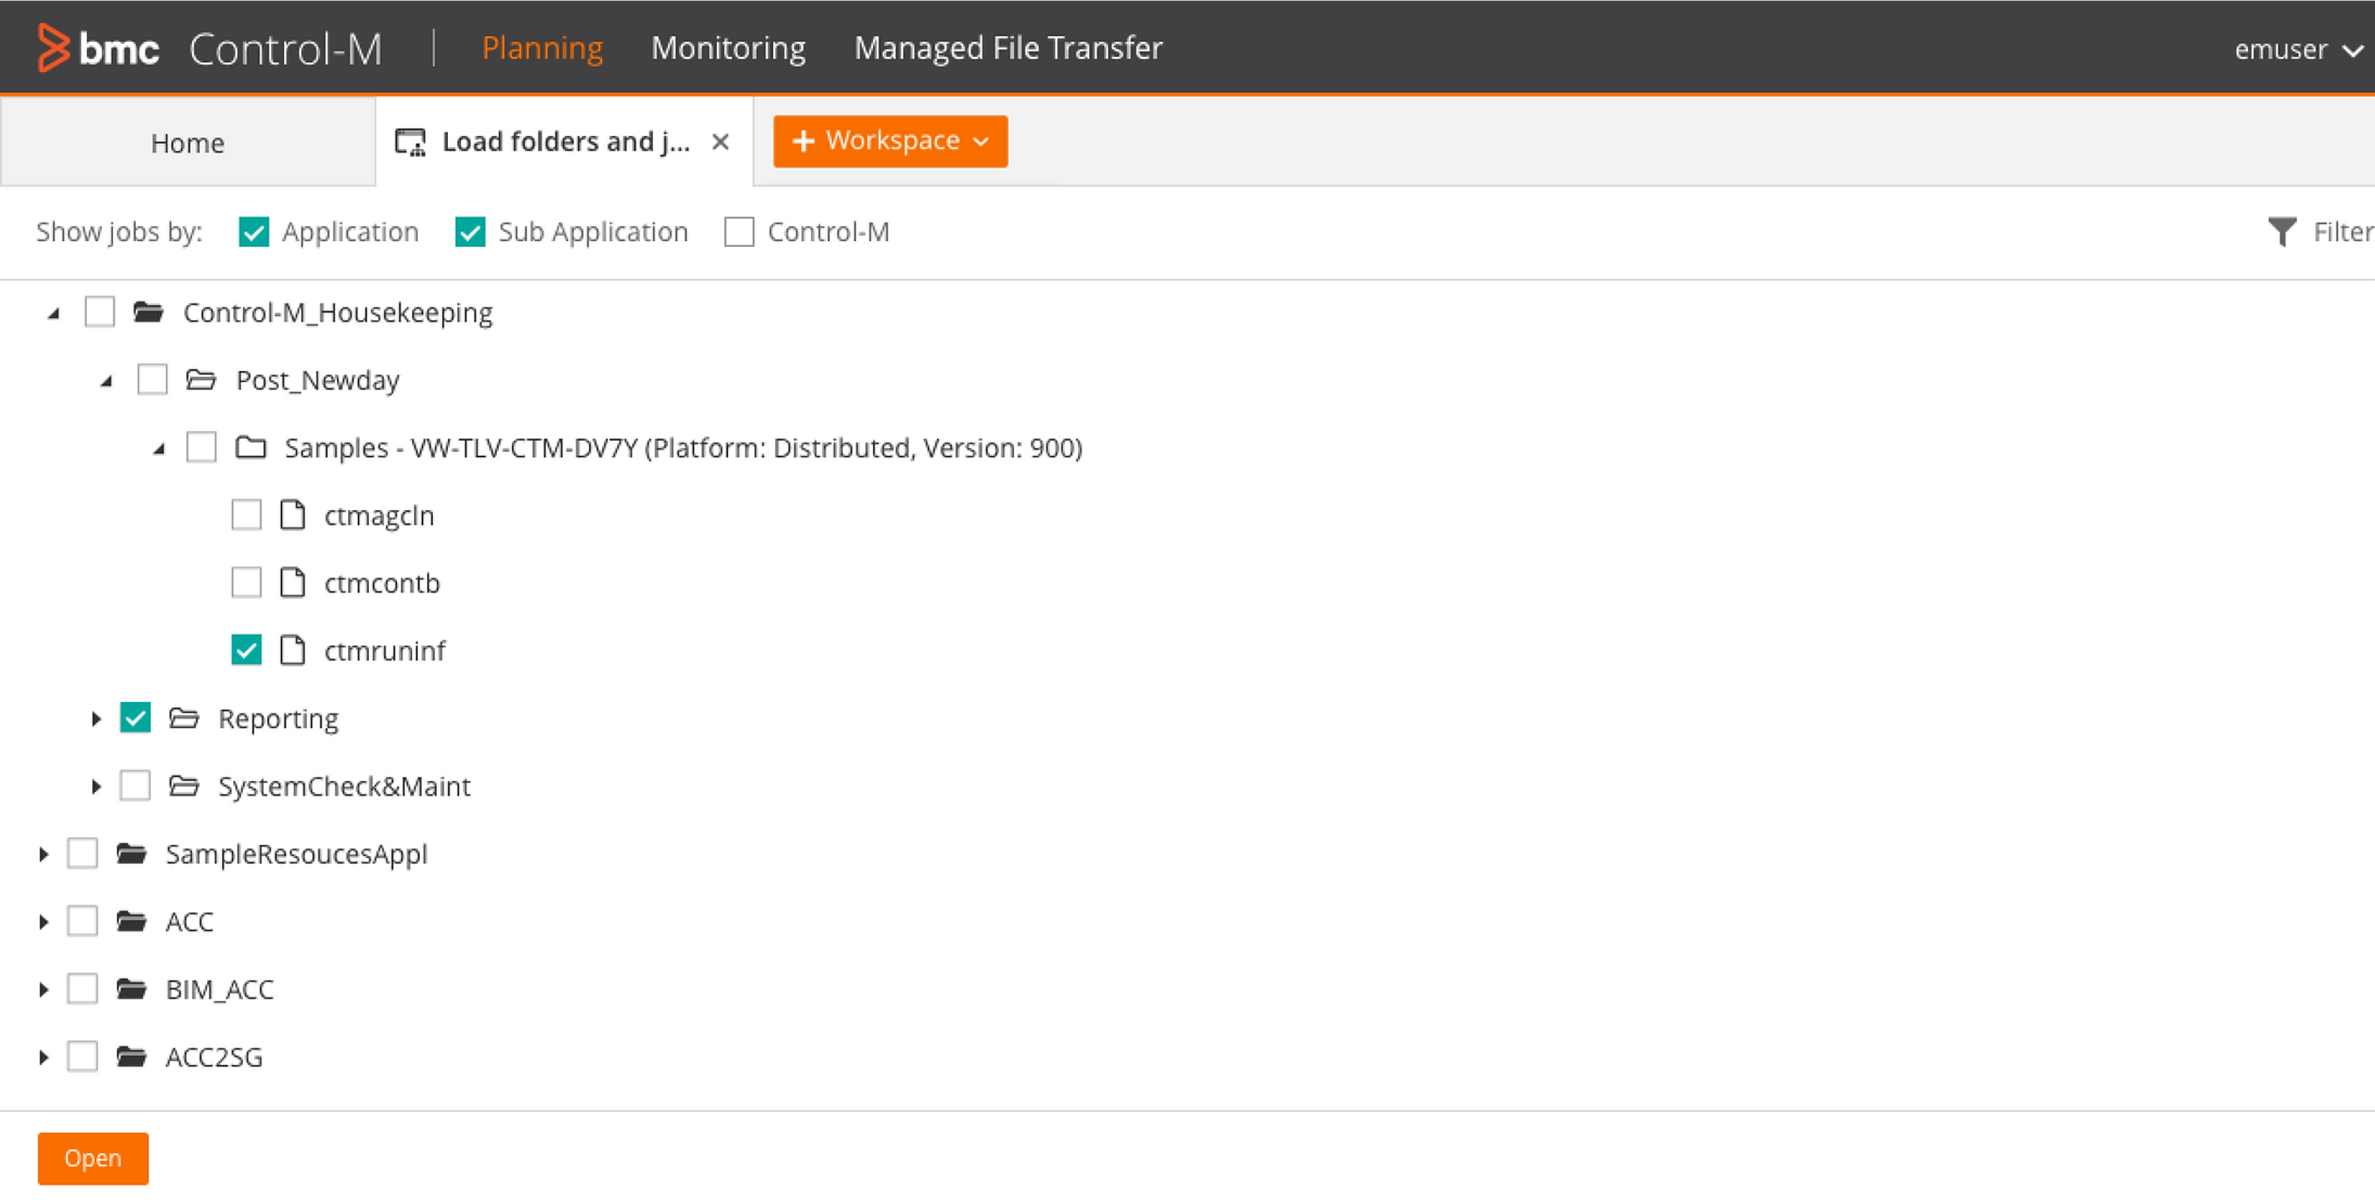Click the BMC logo icon
The width and height of the screenshot is (2375, 1204).
pos(54,48)
